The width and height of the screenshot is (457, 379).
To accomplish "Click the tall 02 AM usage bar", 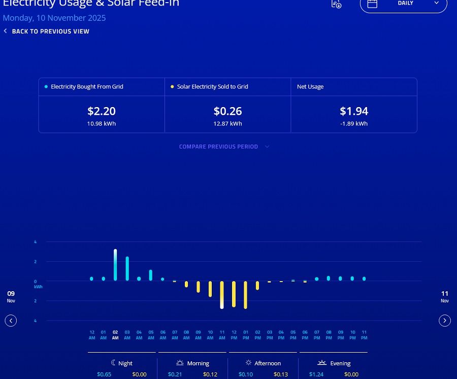I will coord(115,265).
